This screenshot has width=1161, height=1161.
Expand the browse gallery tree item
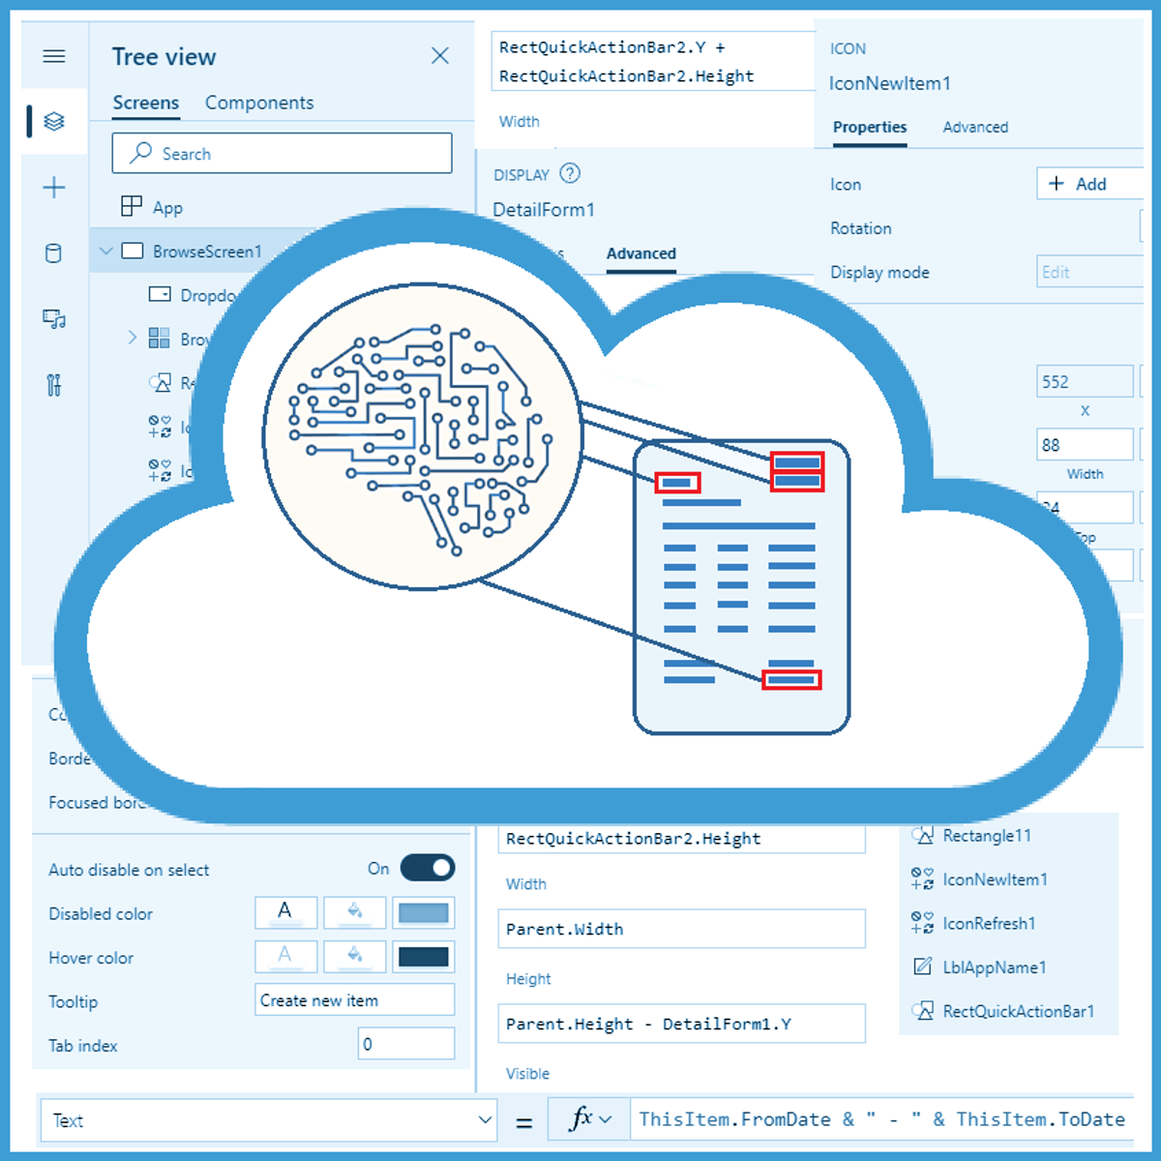click(x=132, y=338)
